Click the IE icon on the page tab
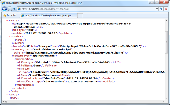 tap(23, 15)
